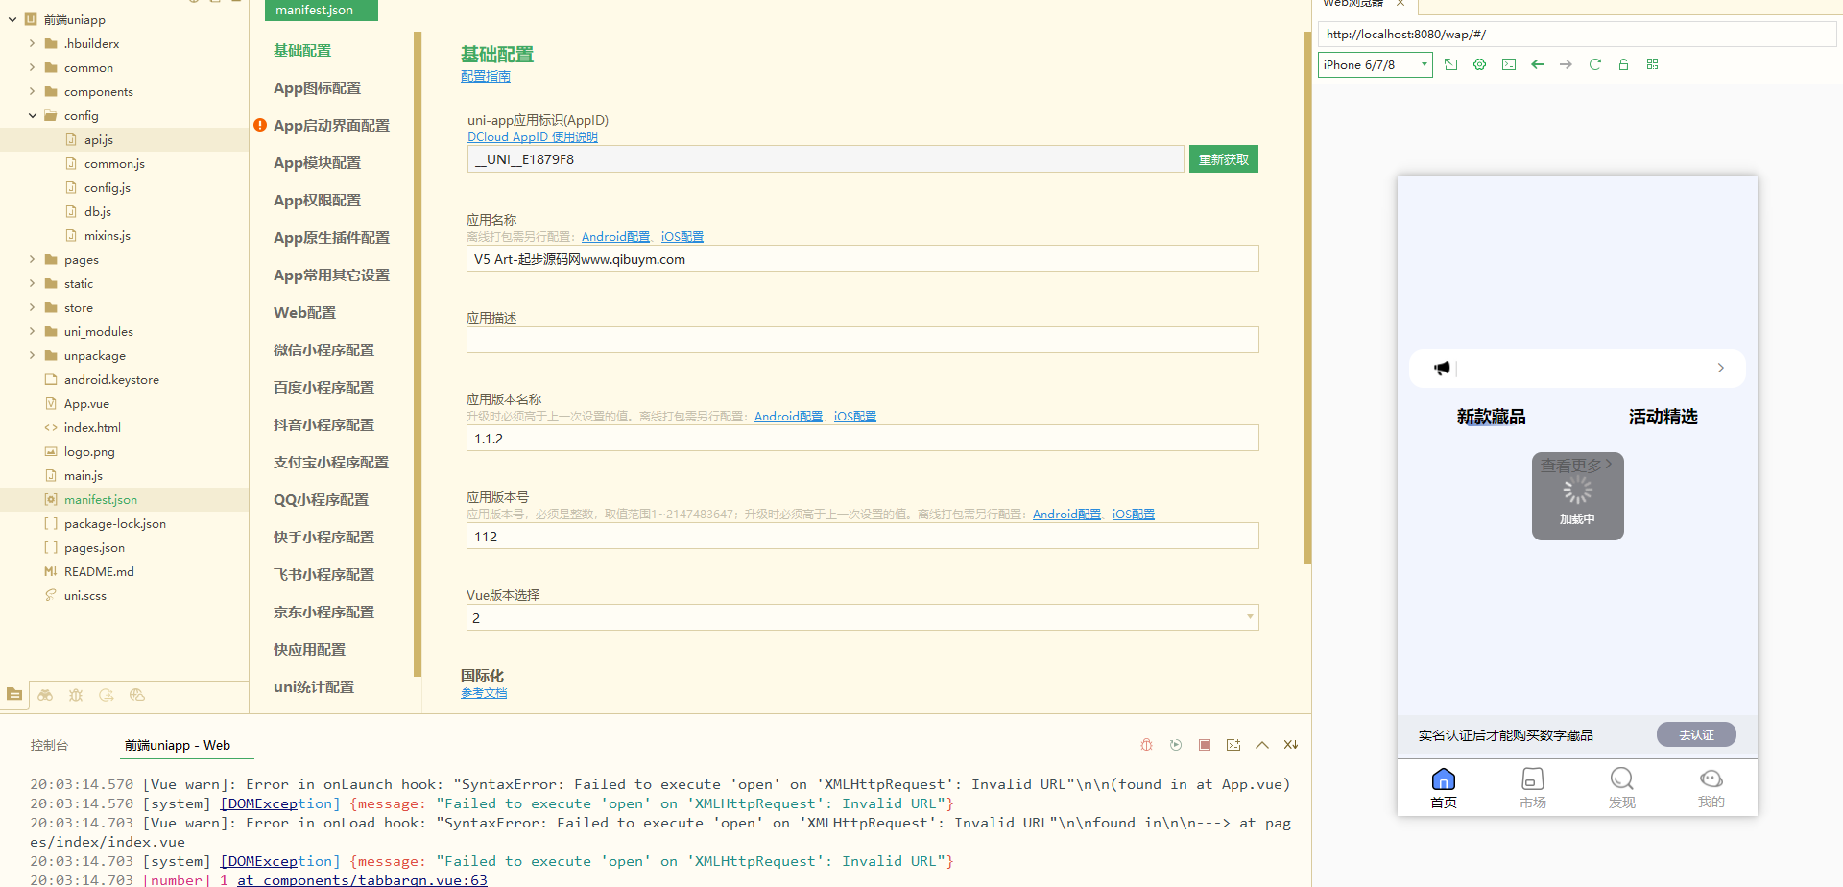Open the binoculars search panel icon

(45, 695)
